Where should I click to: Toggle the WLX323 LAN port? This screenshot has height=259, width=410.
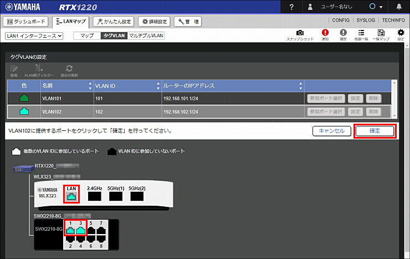coord(71,196)
